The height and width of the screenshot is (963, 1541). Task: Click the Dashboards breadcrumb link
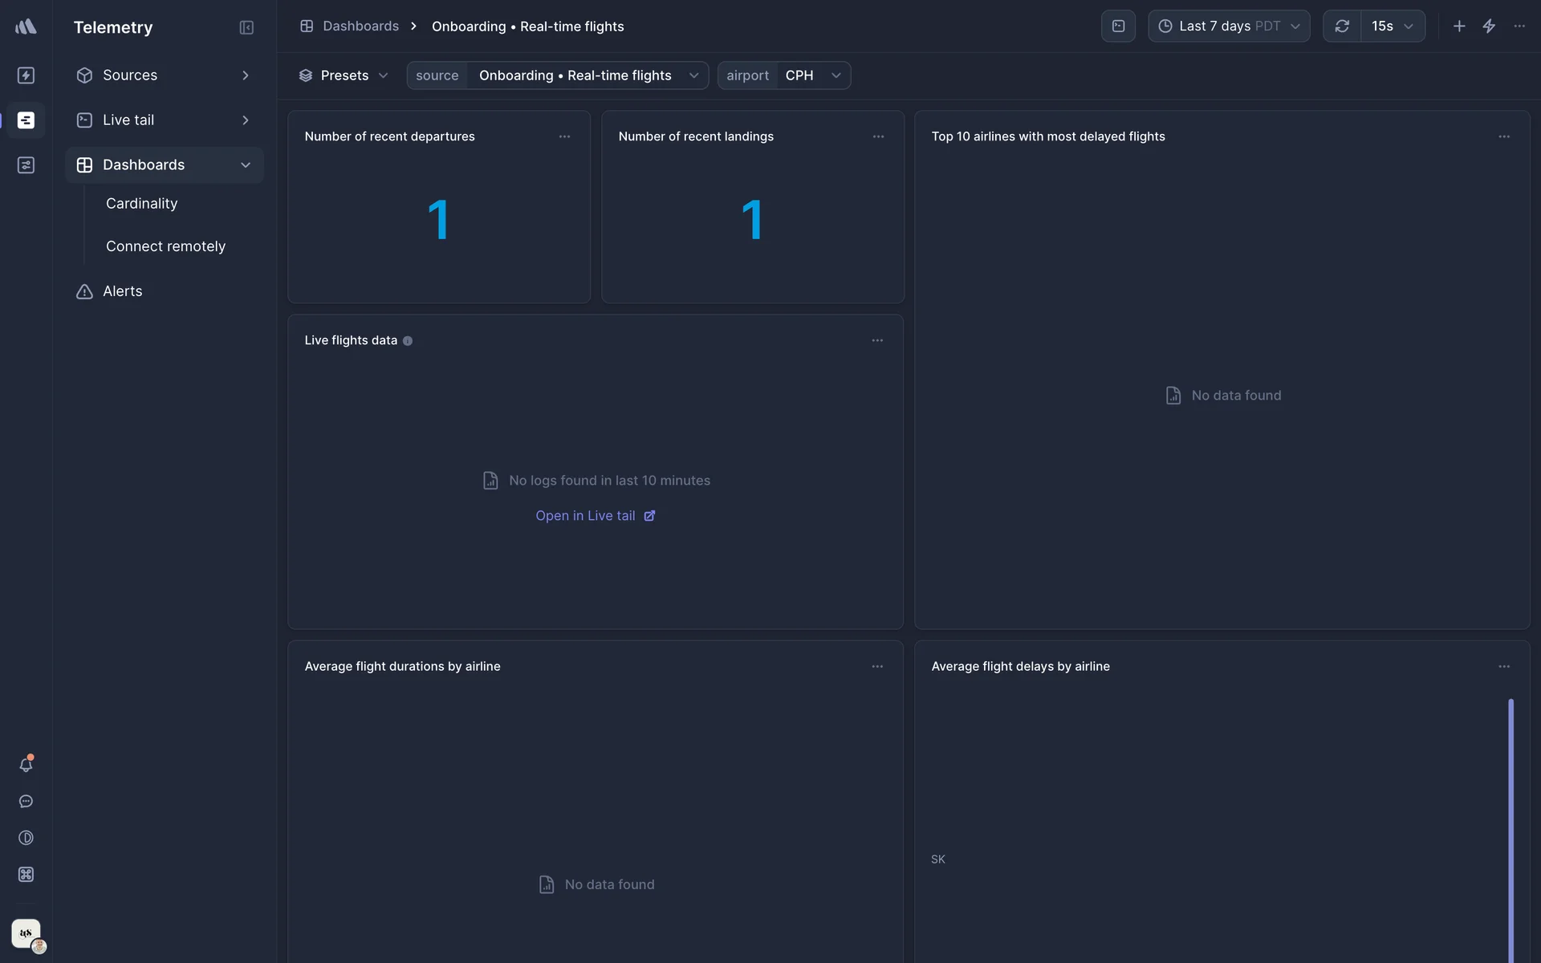tap(360, 26)
